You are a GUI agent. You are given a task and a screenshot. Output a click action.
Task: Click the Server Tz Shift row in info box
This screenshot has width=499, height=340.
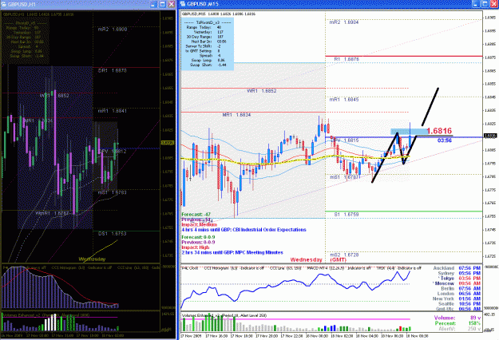pos(203,46)
